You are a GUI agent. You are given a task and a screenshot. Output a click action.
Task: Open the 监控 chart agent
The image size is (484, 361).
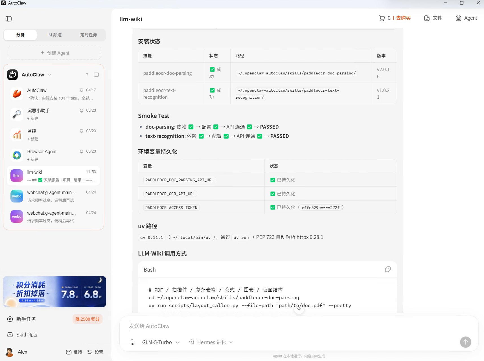(x=54, y=135)
